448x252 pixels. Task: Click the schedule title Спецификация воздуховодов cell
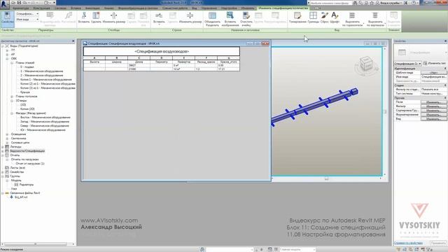point(162,51)
